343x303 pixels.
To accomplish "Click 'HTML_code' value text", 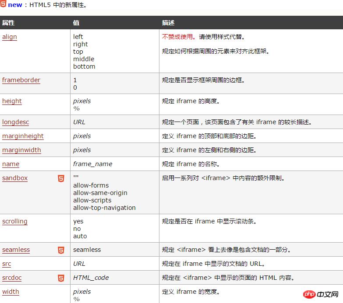I will tap(91, 278).
